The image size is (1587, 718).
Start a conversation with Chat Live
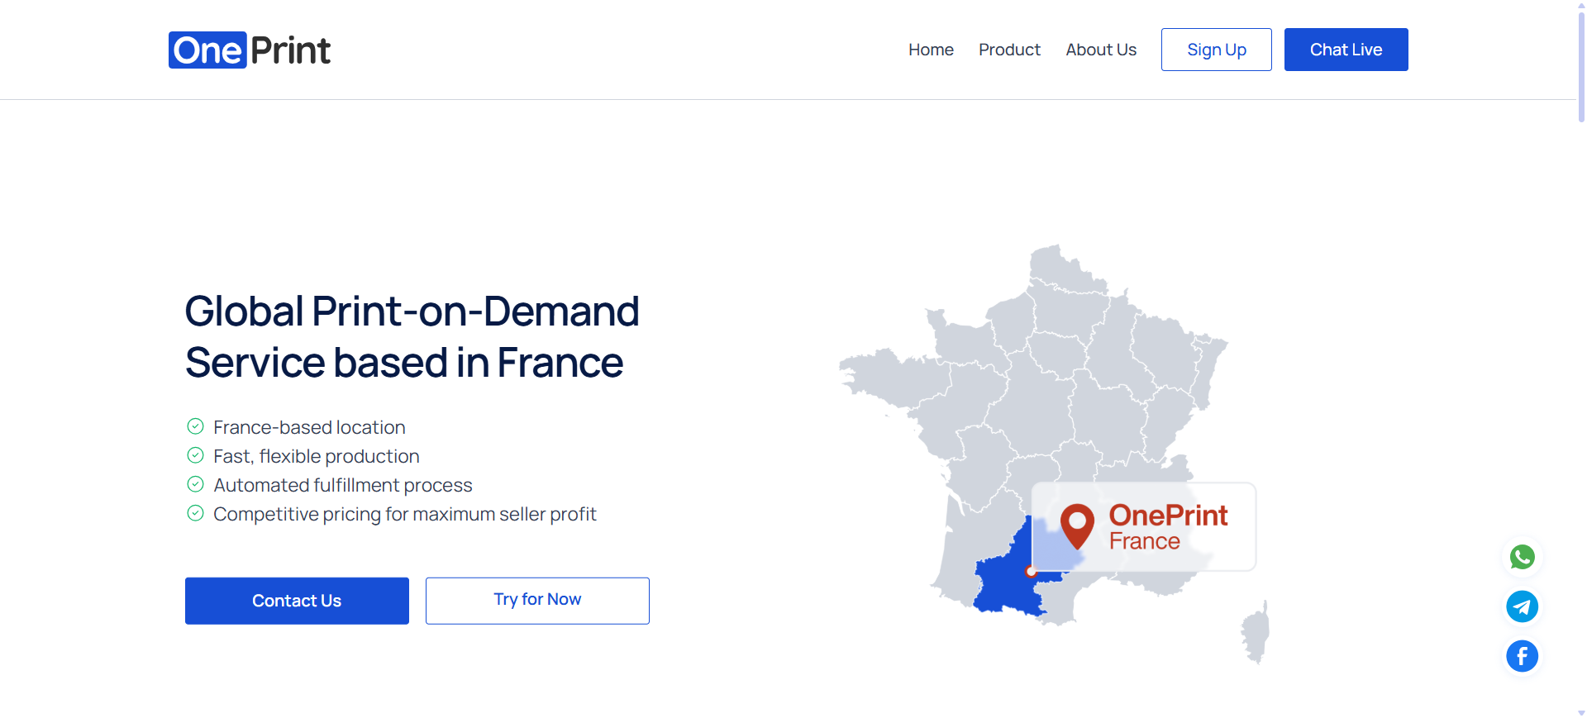[x=1346, y=50]
